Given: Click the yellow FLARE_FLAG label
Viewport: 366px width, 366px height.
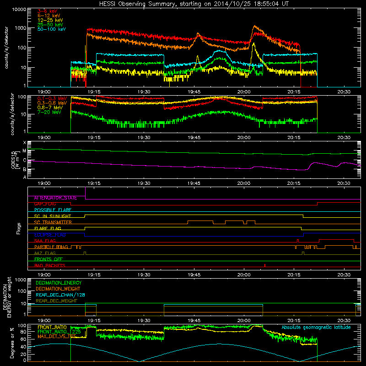Looking at the screenshot, I should click(x=48, y=228).
